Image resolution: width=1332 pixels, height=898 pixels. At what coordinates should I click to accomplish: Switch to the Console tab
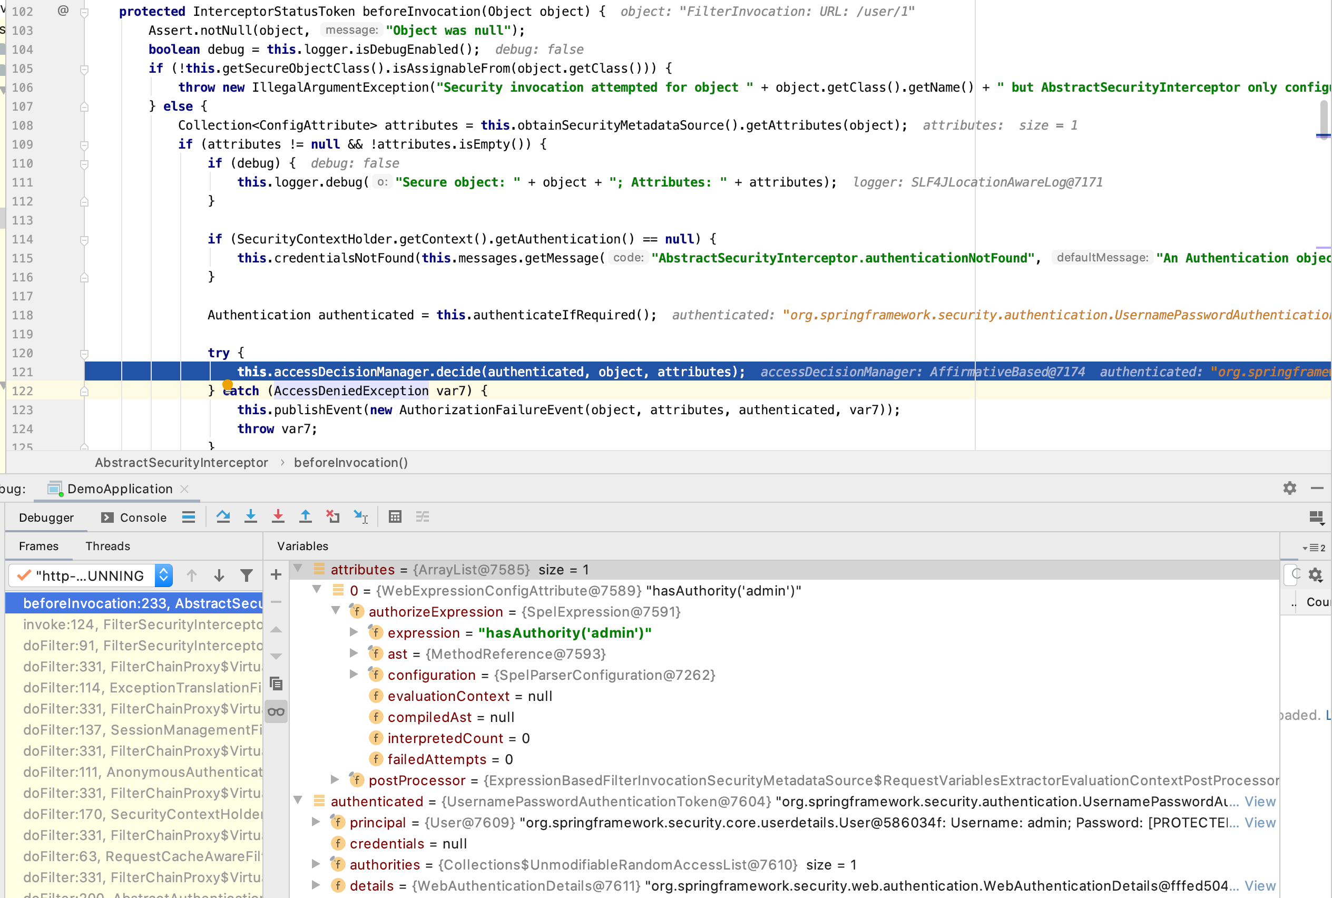point(134,518)
